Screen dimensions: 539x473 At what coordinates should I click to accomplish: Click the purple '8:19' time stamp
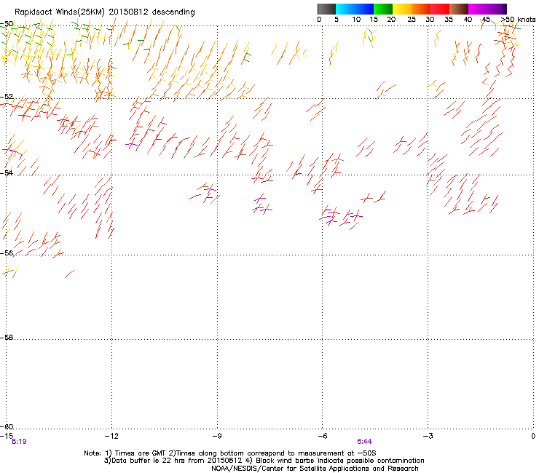coord(19,442)
